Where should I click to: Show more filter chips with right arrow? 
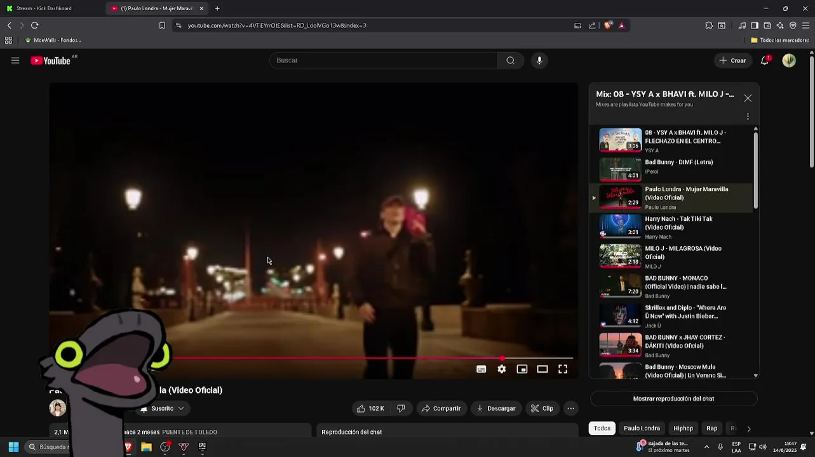(749, 428)
